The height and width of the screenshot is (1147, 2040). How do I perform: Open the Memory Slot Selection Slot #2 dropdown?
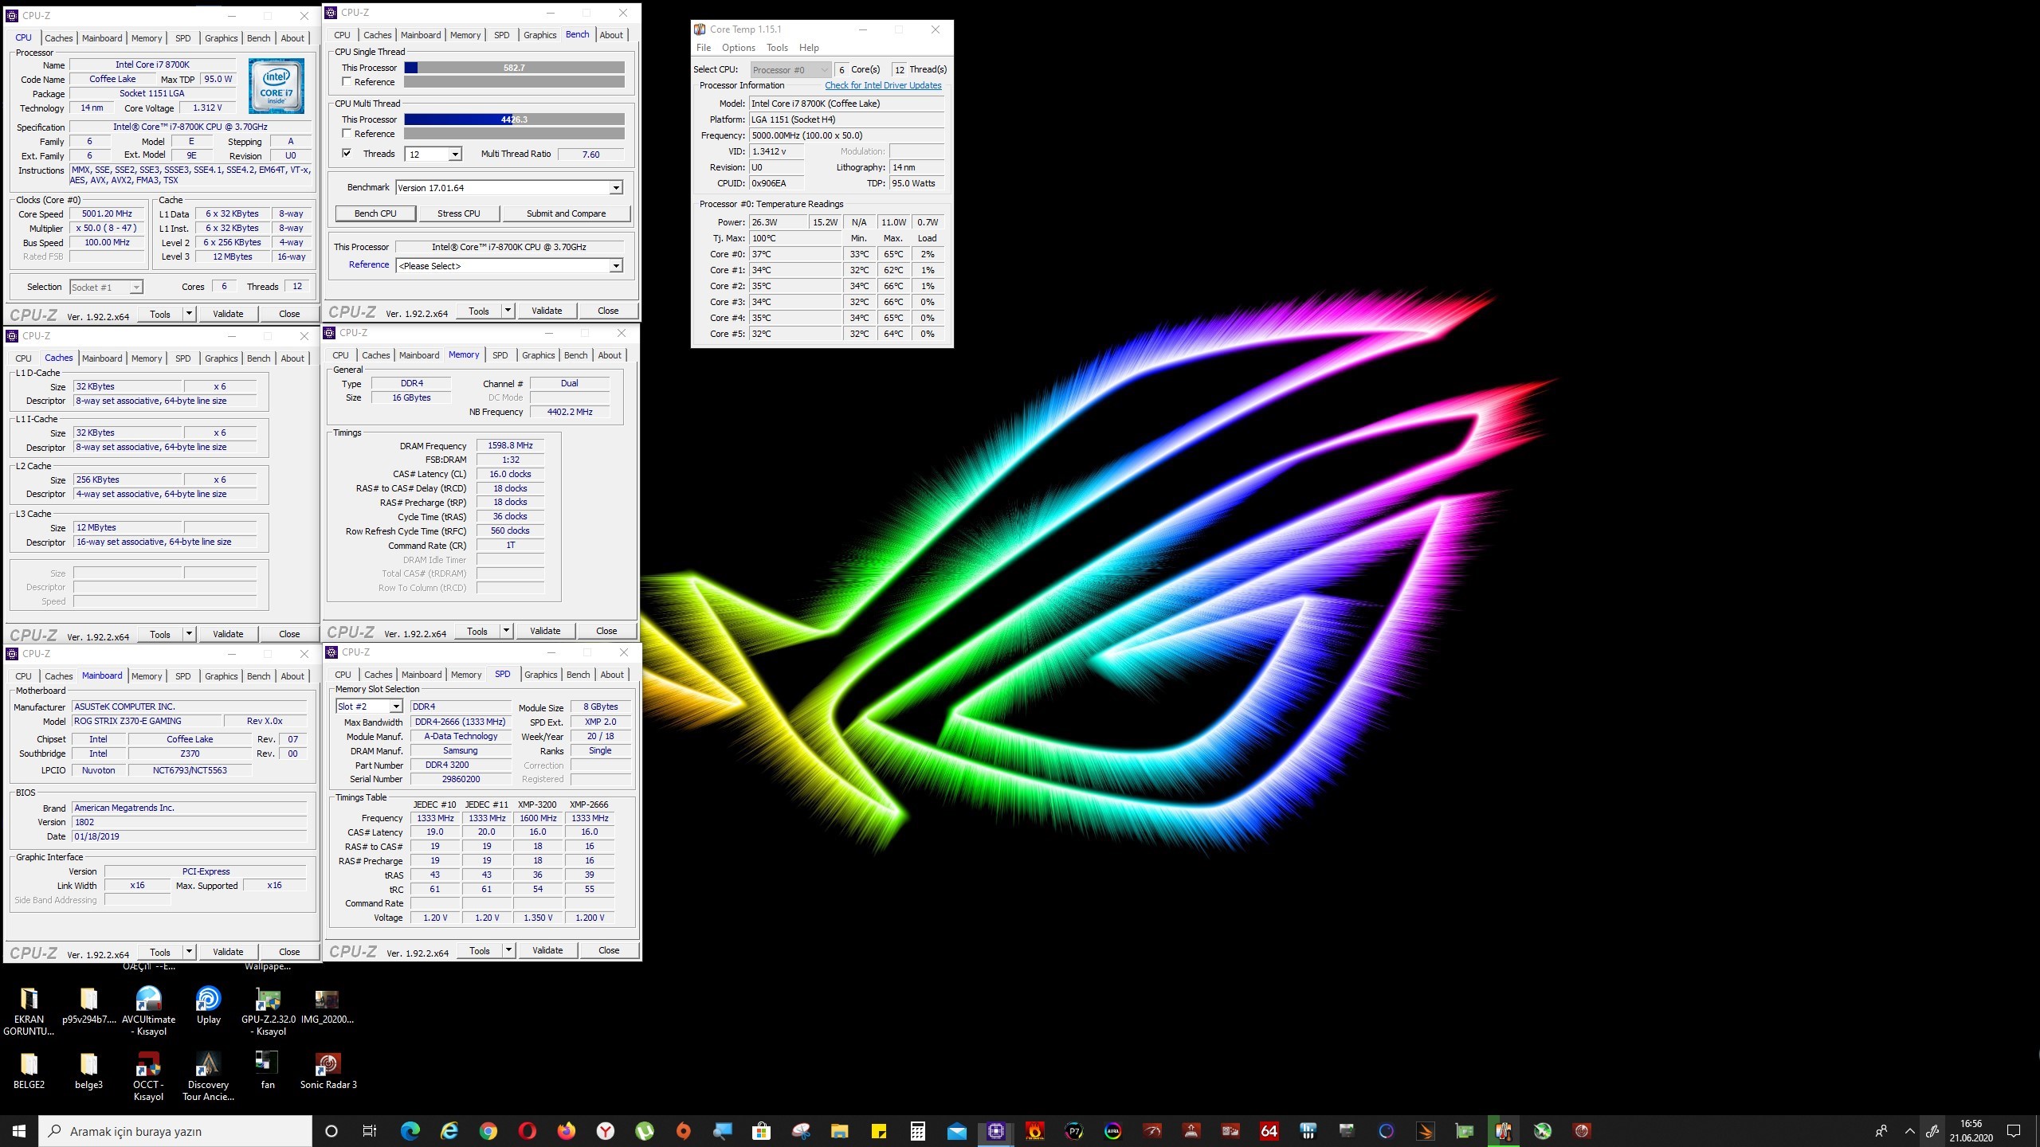pos(395,707)
